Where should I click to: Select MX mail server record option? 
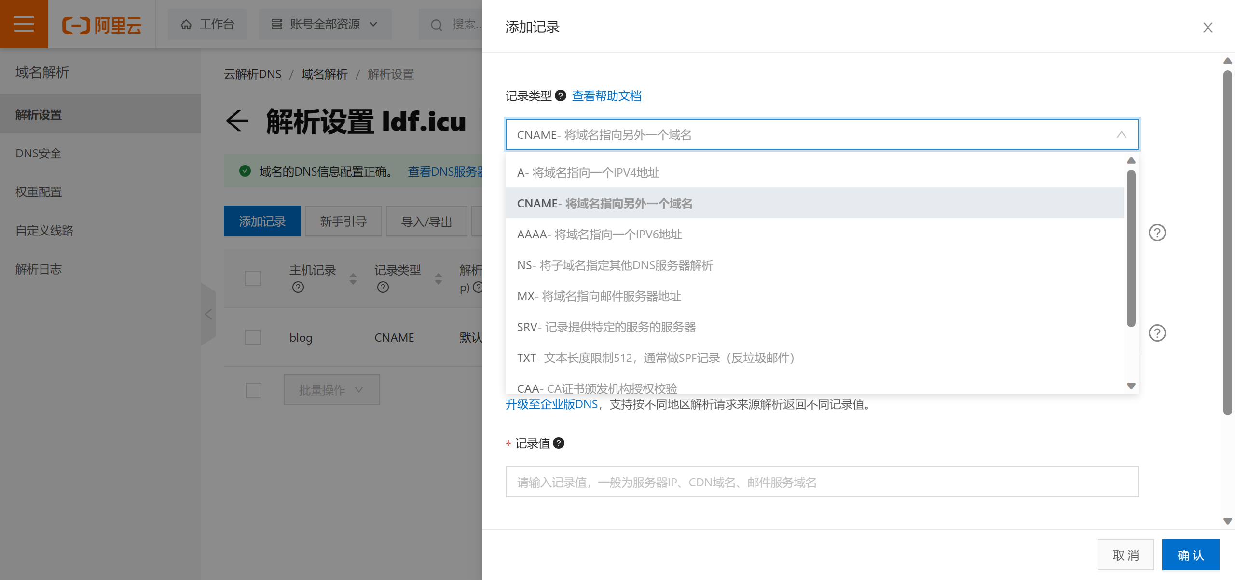click(815, 296)
